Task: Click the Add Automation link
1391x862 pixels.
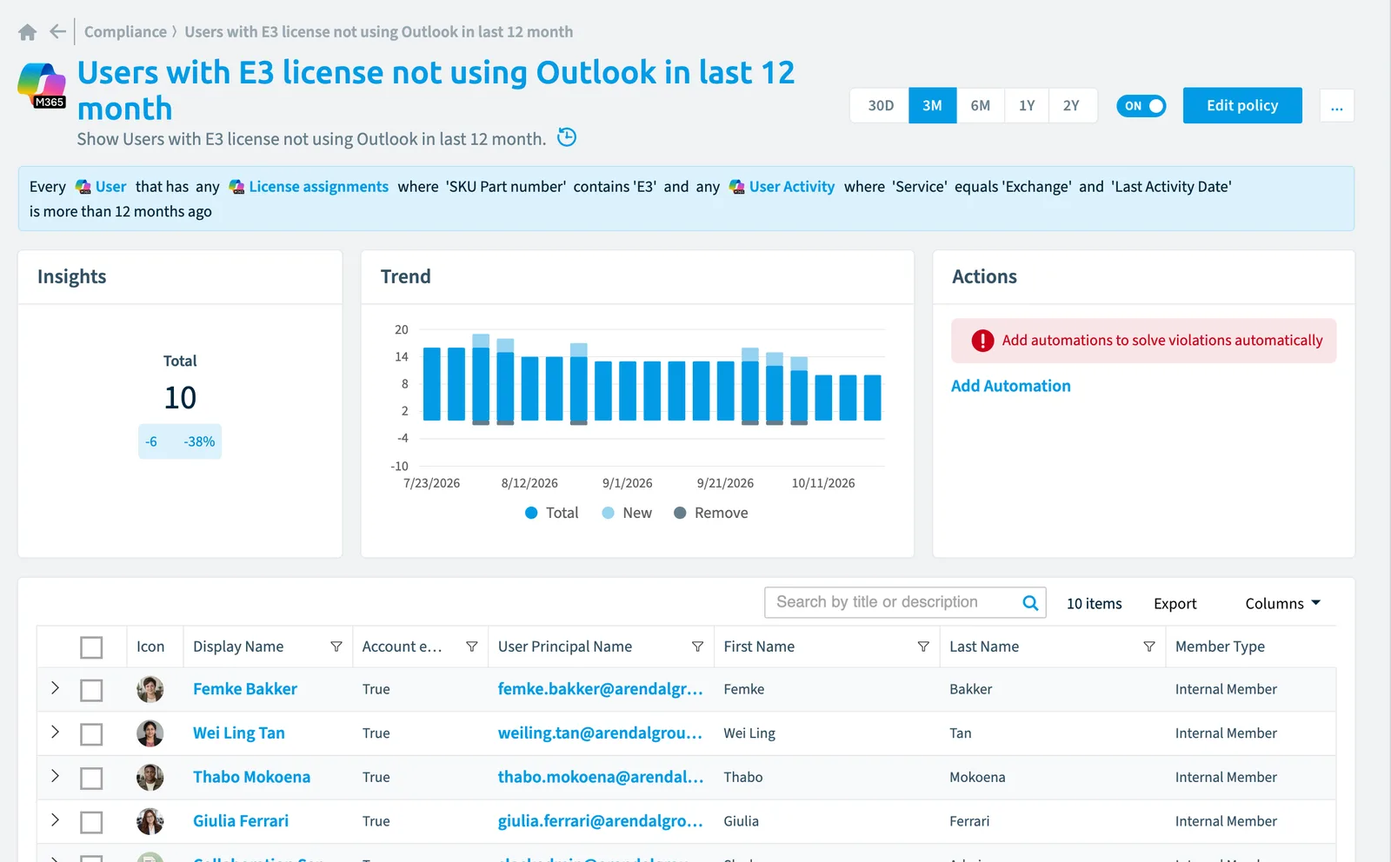Action: pos(1011,386)
